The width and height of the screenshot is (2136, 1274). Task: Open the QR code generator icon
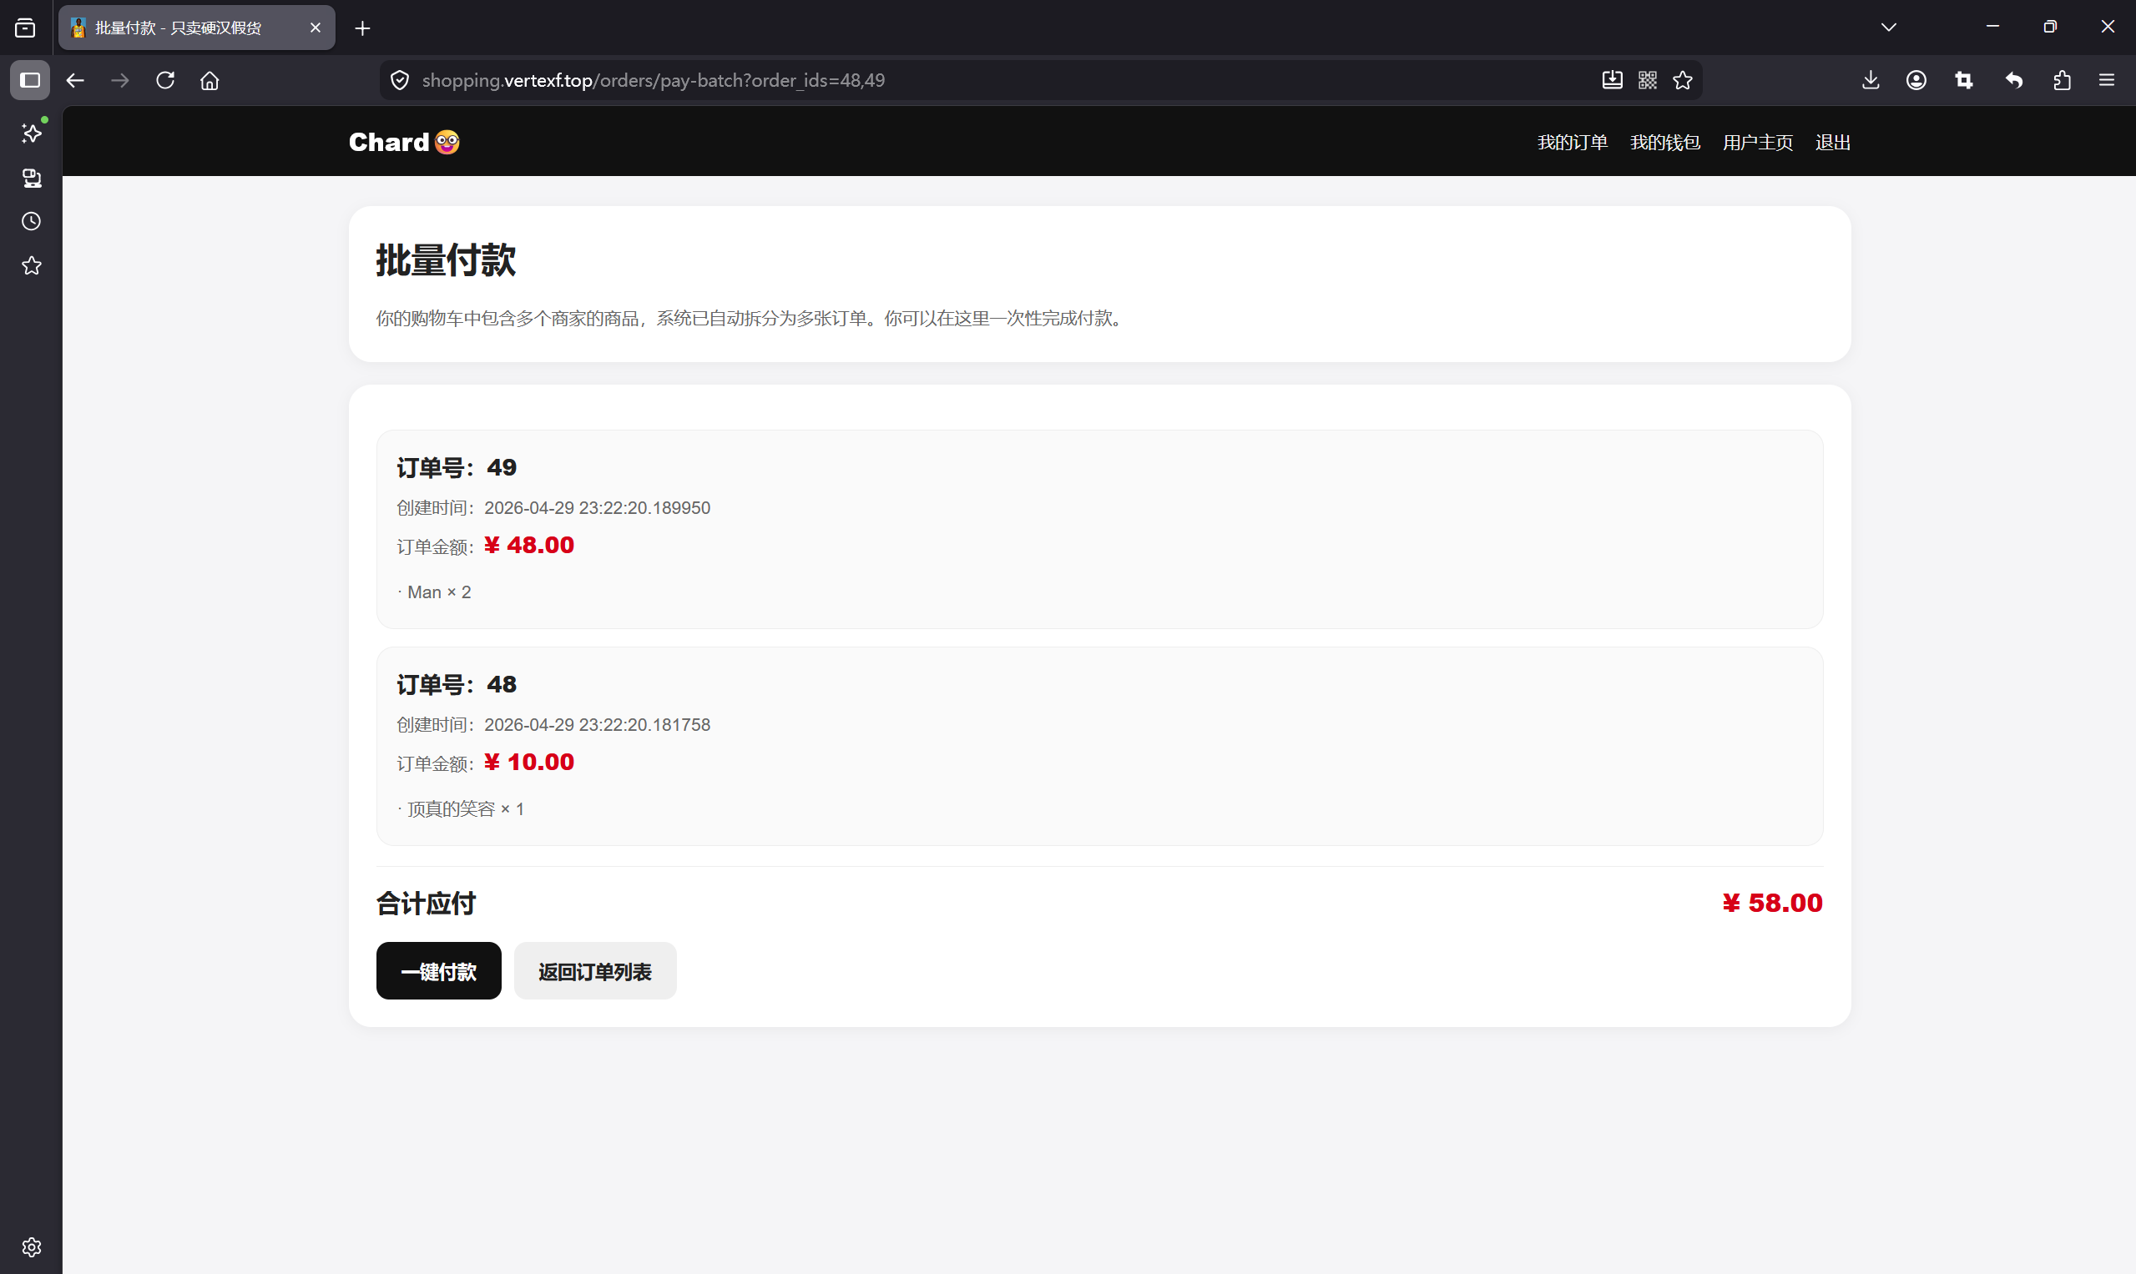(1648, 80)
